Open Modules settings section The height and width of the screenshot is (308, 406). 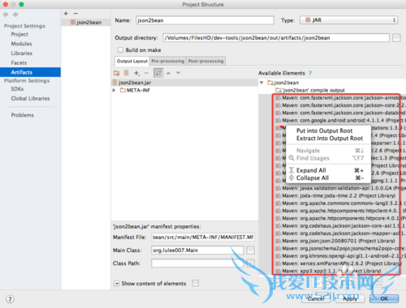21,44
